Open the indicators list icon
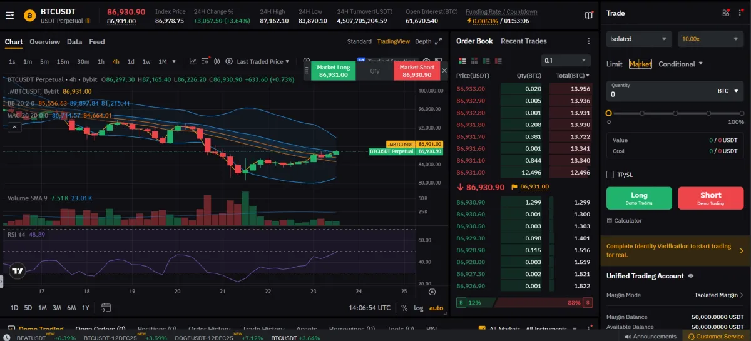Image resolution: width=751 pixels, height=341 pixels. pyautogui.click(x=205, y=61)
